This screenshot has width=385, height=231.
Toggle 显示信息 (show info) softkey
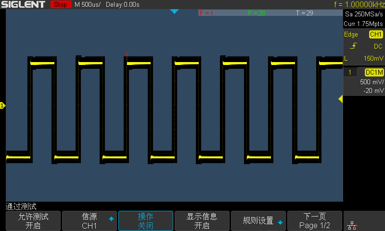202,221
